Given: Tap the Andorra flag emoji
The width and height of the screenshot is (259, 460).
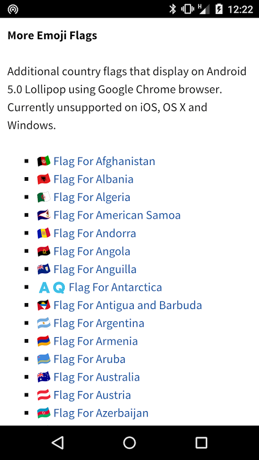Looking at the screenshot, I should pyautogui.click(x=44, y=233).
